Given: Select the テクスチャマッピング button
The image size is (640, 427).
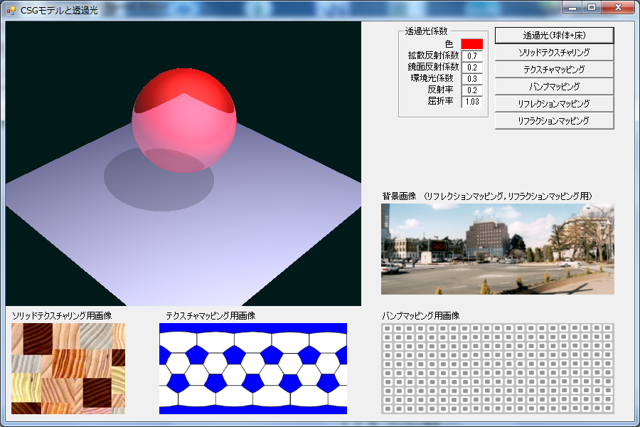Looking at the screenshot, I should pyautogui.click(x=554, y=70).
